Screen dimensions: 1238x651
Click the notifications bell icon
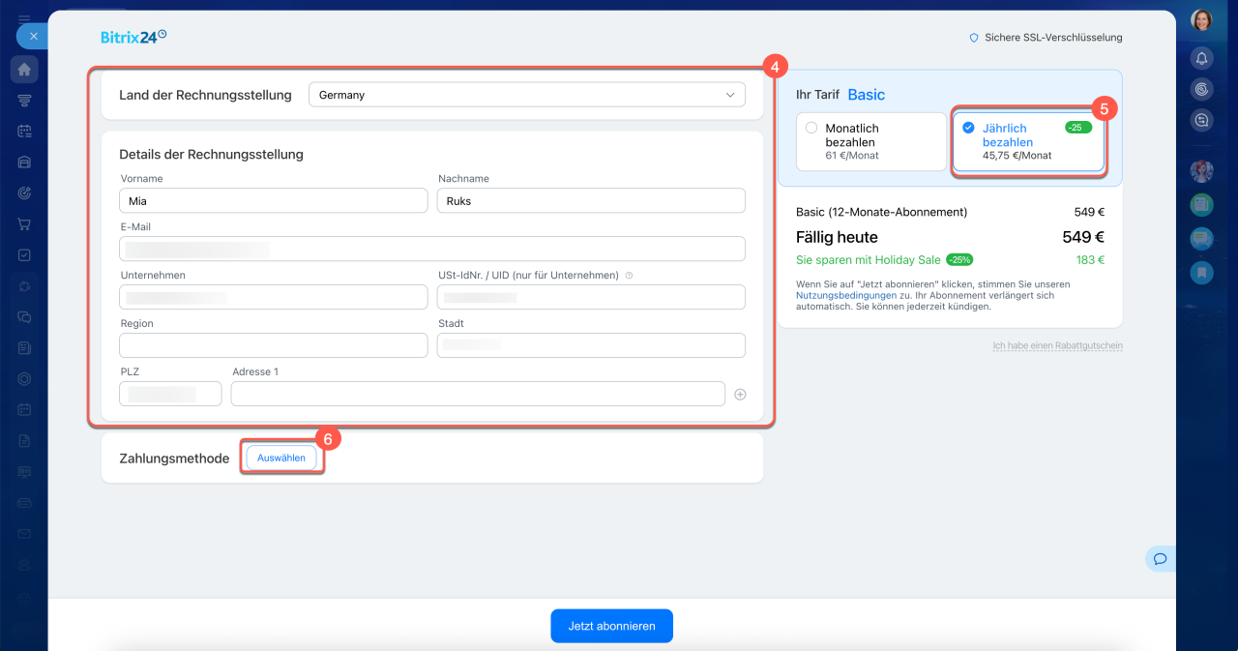pyautogui.click(x=1201, y=59)
